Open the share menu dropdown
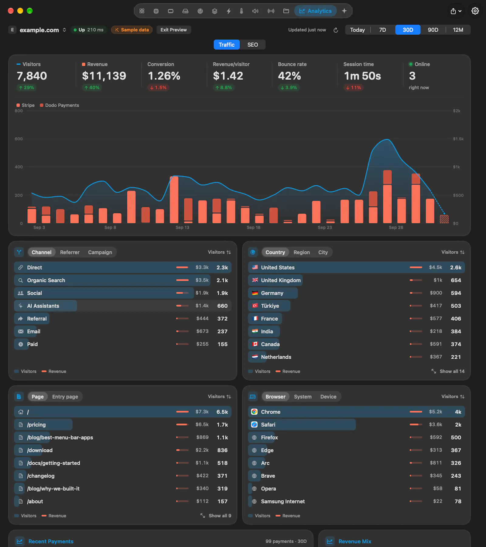 (x=456, y=11)
